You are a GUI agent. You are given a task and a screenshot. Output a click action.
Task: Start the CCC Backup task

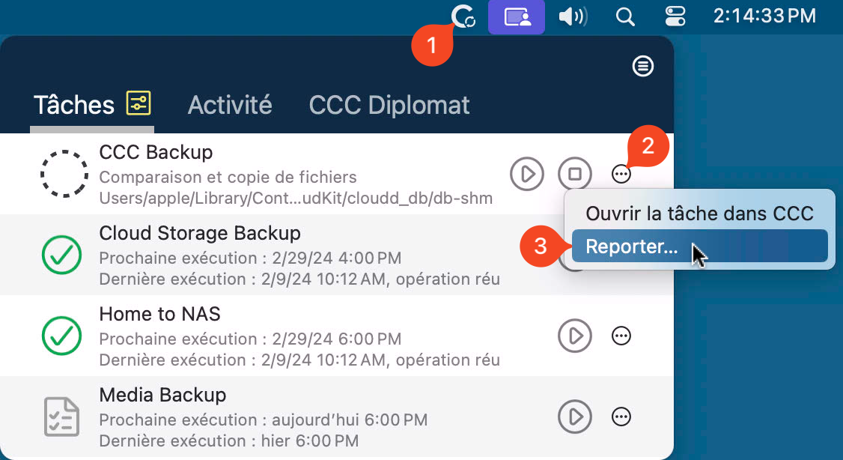[x=527, y=174]
